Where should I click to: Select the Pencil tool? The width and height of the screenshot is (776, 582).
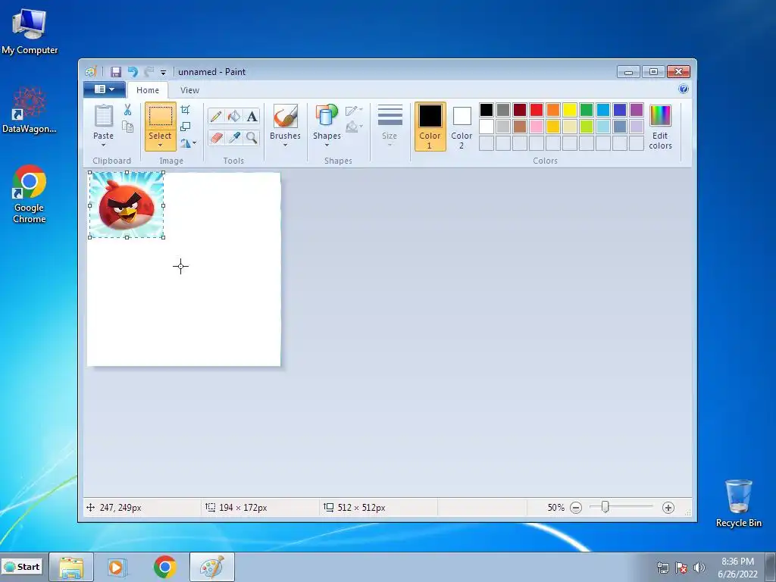point(216,116)
